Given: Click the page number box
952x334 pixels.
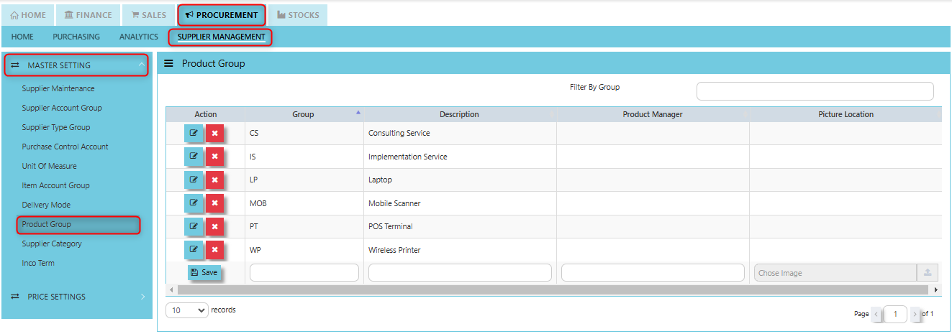Looking at the screenshot, I should coord(896,314).
